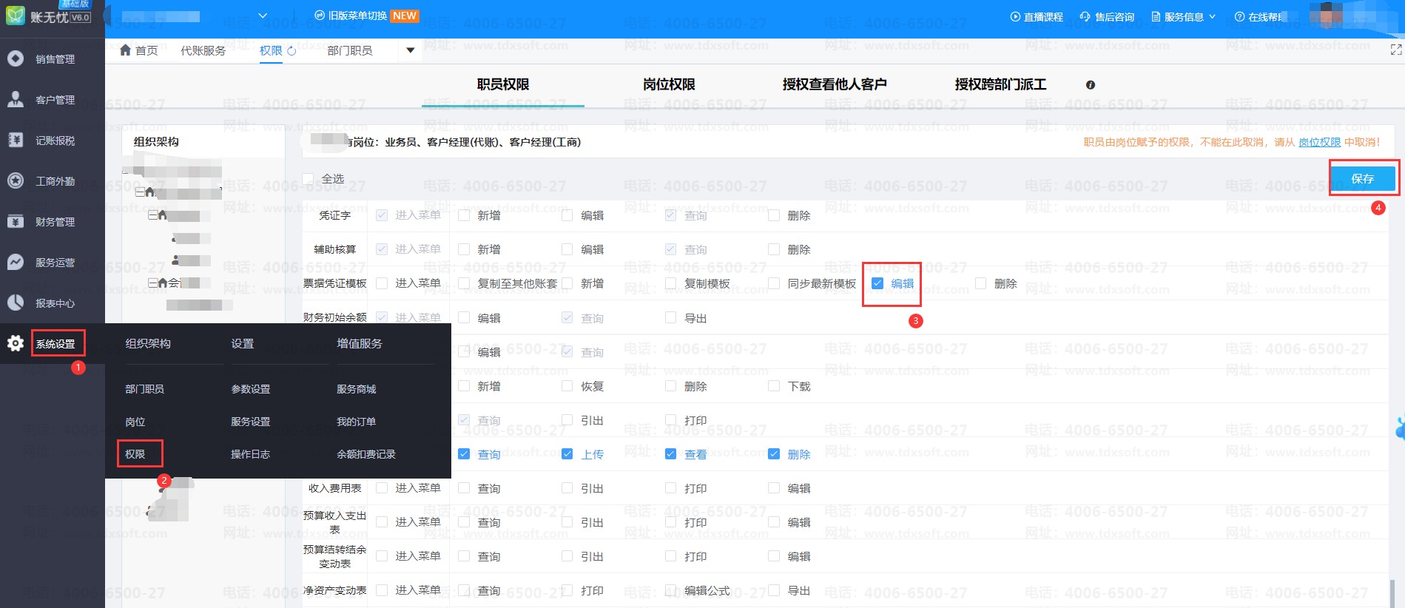Screen dimensions: 1405x608
Task: Click the 销售管理 sidebar icon
Action: 16,58
